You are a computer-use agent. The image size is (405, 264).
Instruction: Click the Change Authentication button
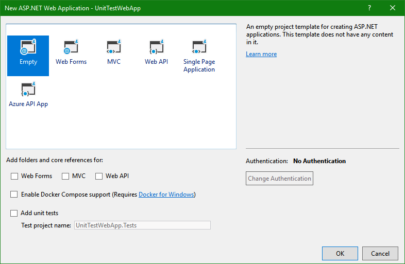(279, 179)
